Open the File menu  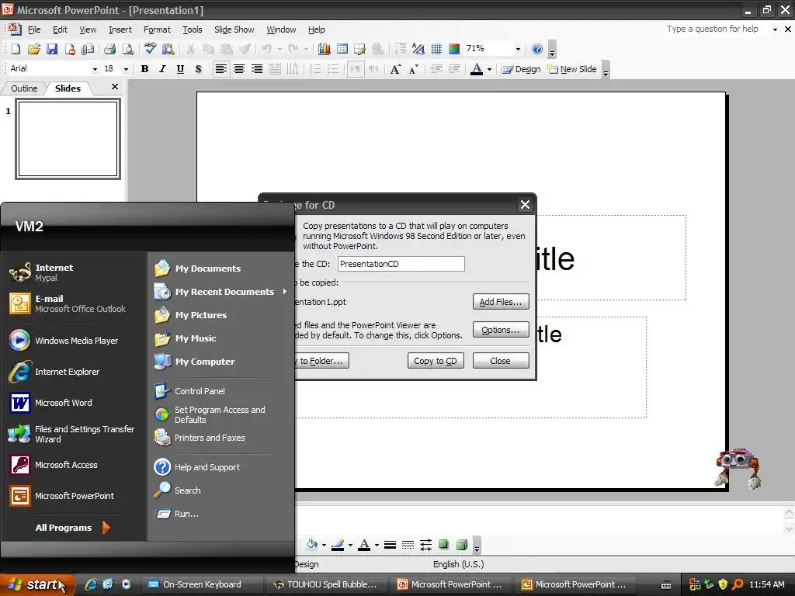(x=34, y=29)
